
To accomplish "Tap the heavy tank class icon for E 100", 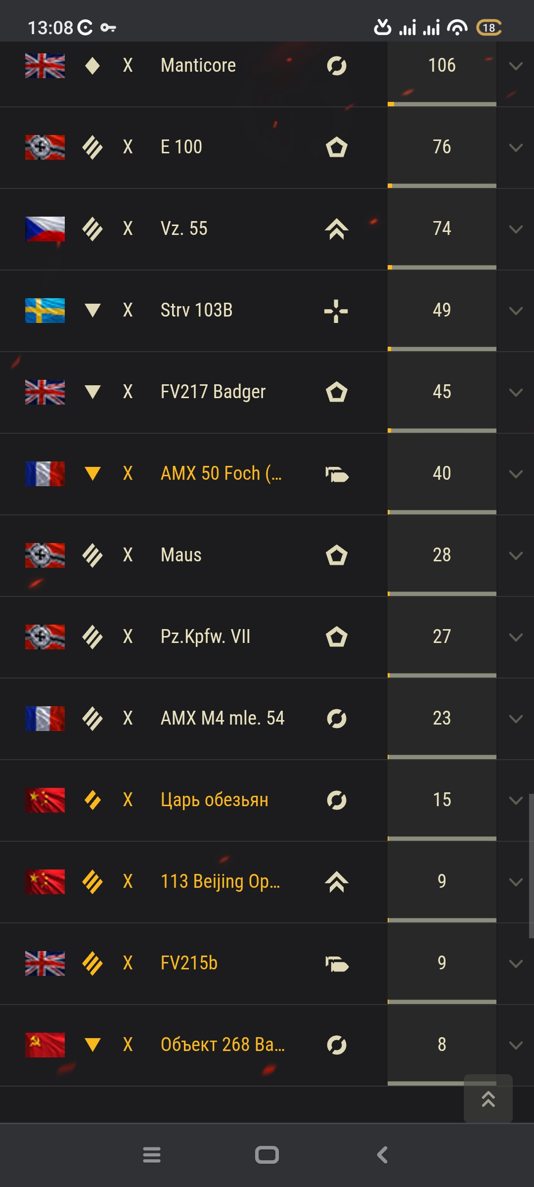I will point(92,147).
